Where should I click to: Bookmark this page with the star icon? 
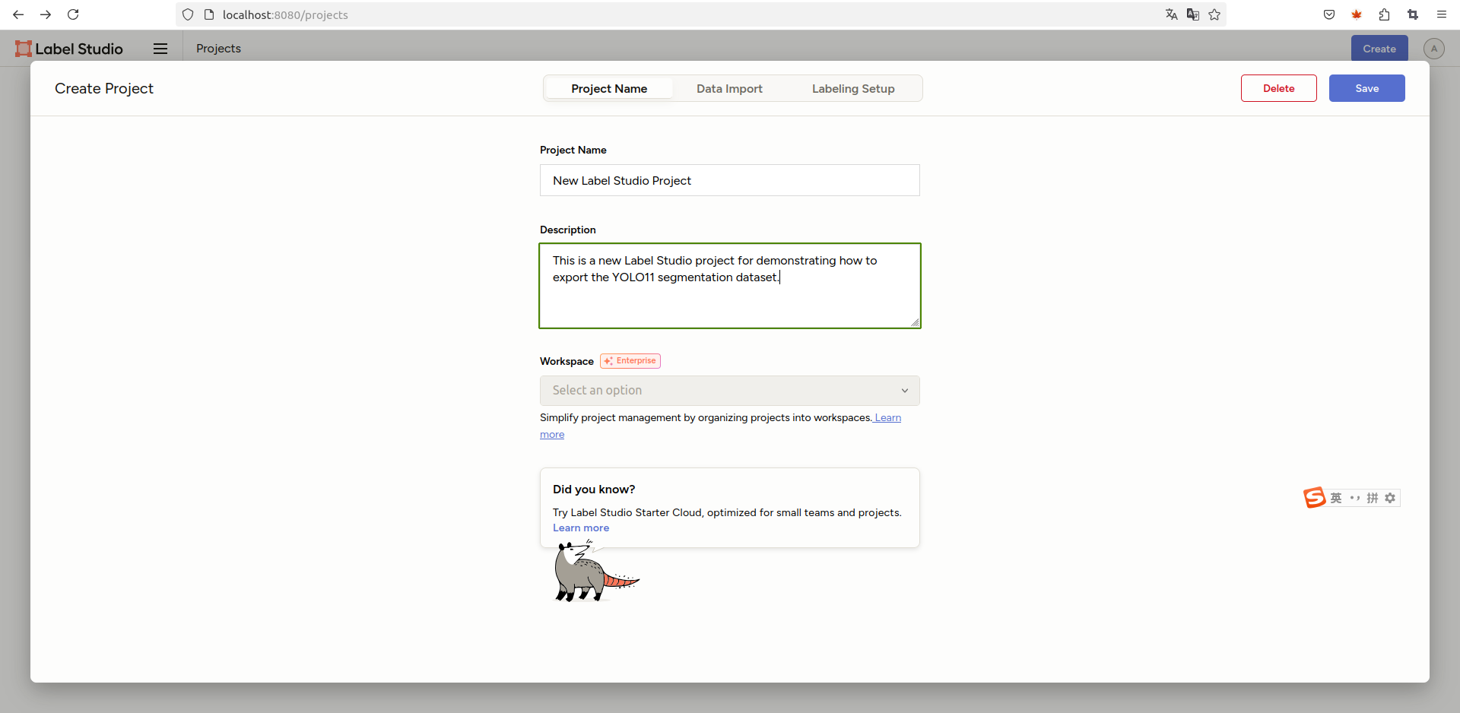(1214, 14)
